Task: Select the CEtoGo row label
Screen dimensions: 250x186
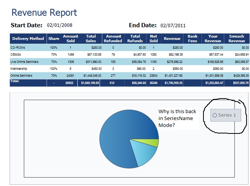Action: pyautogui.click(x=16, y=54)
